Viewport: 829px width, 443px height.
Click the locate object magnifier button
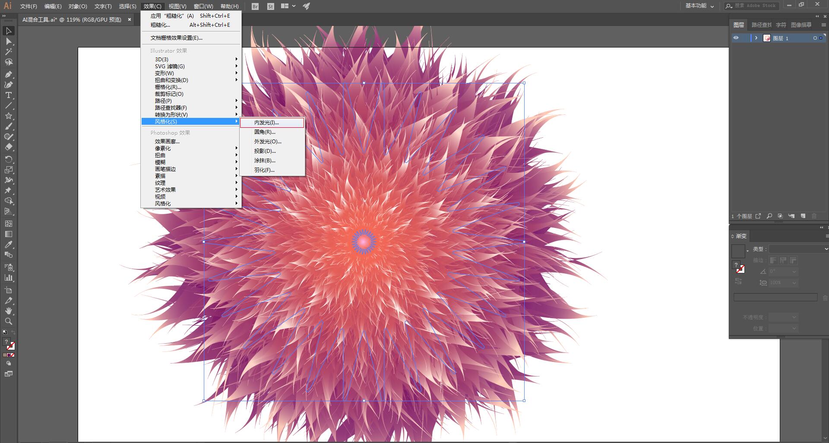click(769, 216)
